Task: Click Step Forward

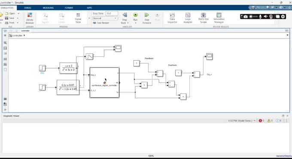Action: [x=147, y=18]
